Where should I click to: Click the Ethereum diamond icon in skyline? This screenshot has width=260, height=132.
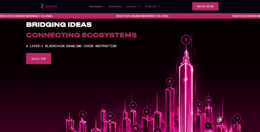tap(147, 111)
